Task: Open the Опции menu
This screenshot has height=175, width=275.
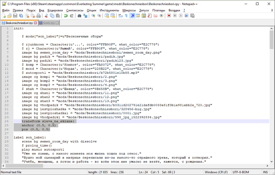Action: tap(92, 10)
